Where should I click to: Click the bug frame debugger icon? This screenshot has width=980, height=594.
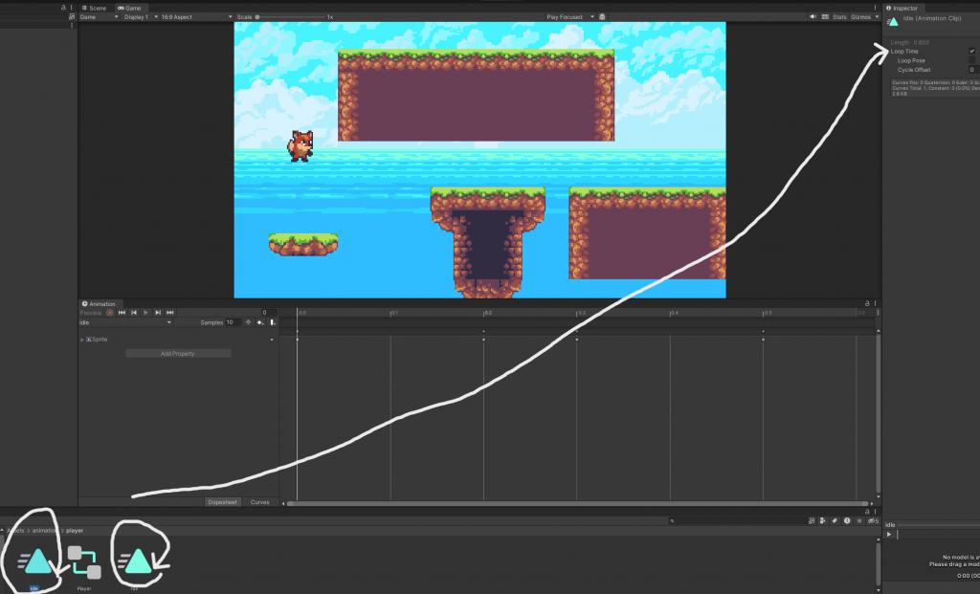click(x=603, y=17)
